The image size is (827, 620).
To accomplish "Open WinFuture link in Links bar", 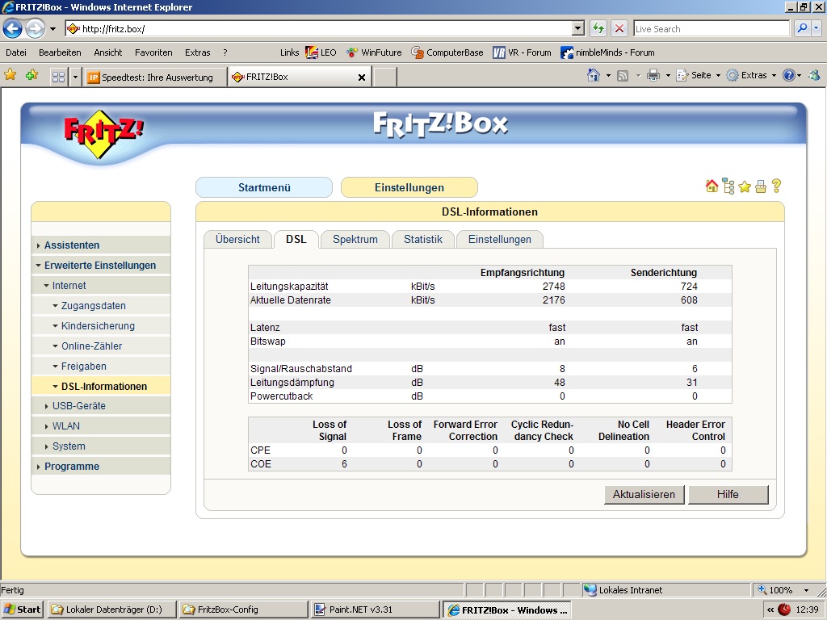I will (374, 52).
